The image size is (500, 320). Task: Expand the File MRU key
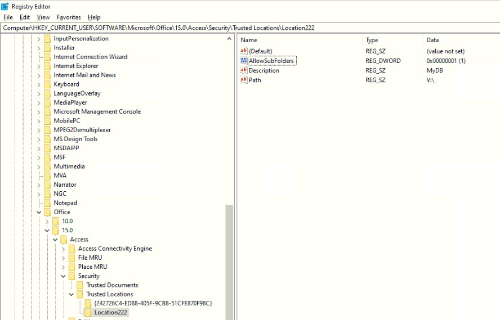[63, 258]
